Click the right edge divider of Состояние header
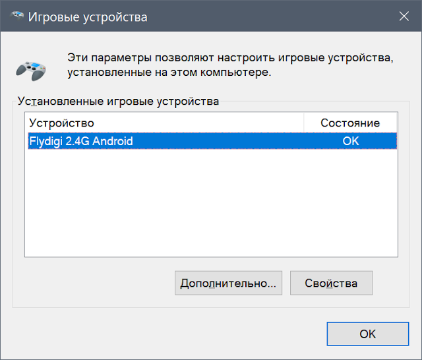 tap(396, 123)
